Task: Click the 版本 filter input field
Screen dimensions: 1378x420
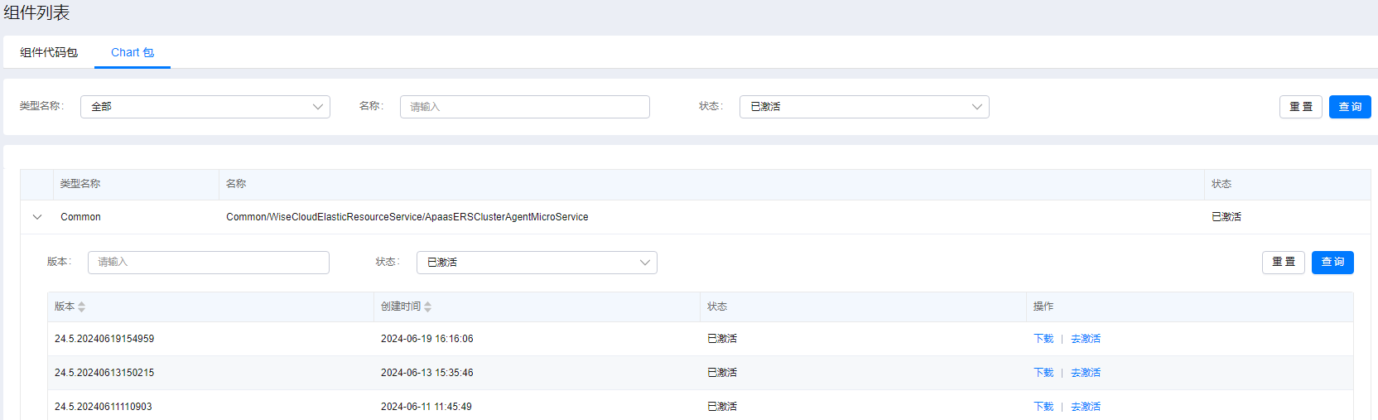Action: (208, 263)
